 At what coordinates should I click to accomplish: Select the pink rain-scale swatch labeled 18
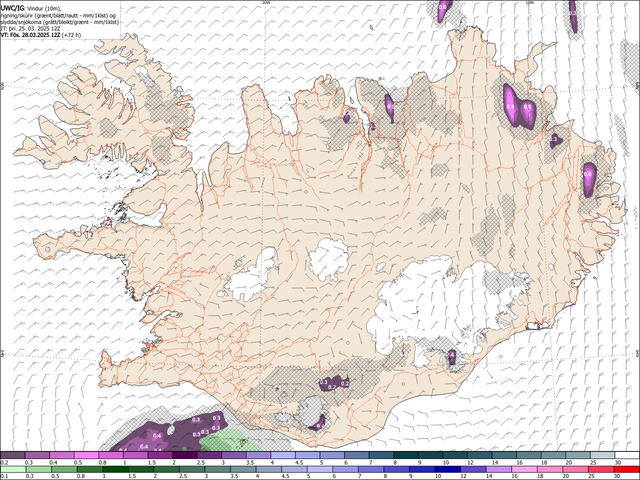(550, 469)
